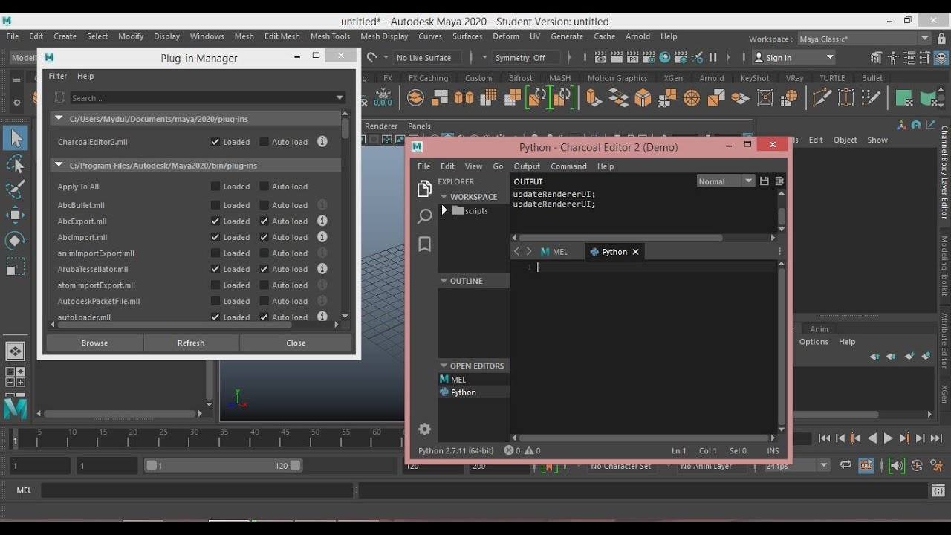The height and width of the screenshot is (535, 951).
Task: Click the Refresh button
Action: 191,343
